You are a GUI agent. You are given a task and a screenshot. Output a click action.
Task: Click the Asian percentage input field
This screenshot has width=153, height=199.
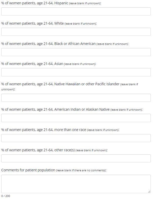click(76, 72)
